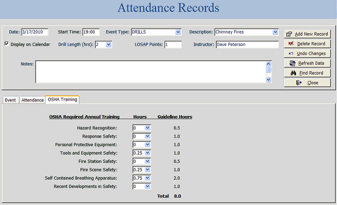Open Fire Scene Safety hours dropdown
This screenshot has height=205, width=337.
click(x=147, y=170)
